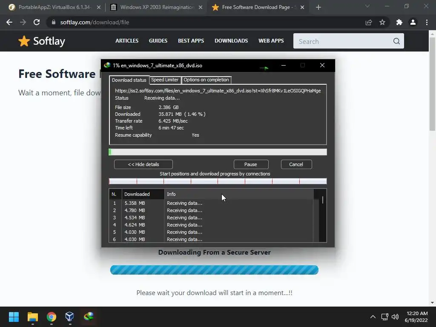The width and height of the screenshot is (436, 327).
Task: Open the WEB APPS menu item
Action: [x=271, y=40]
